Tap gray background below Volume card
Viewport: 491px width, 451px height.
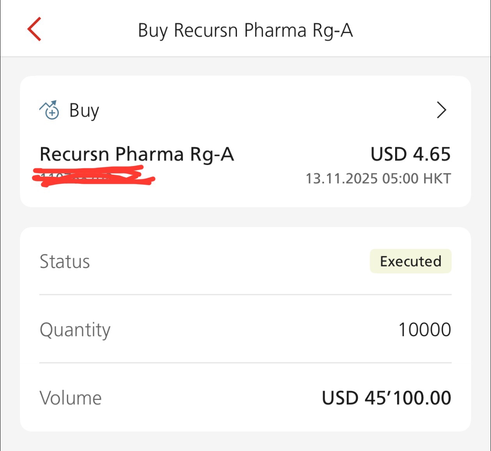(245, 442)
